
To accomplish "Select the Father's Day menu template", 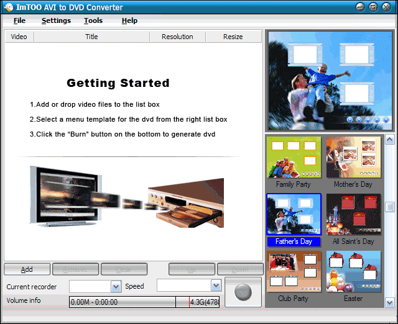I will pos(294,214).
